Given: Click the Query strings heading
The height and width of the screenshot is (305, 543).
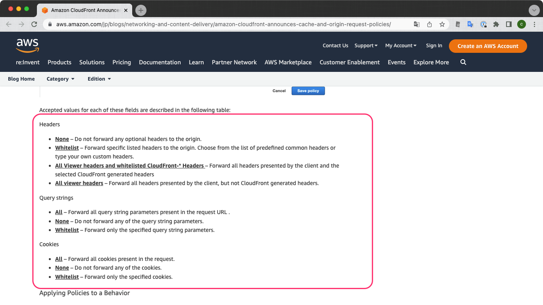Looking at the screenshot, I should [56, 198].
